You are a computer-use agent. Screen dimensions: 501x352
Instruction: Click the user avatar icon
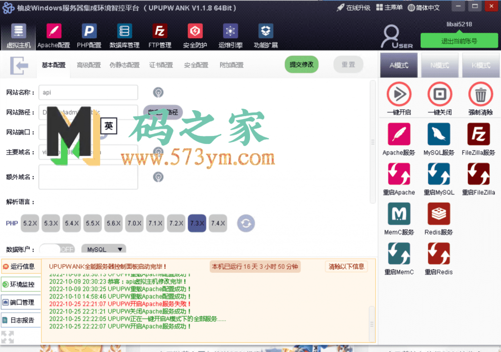click(396, 36)
